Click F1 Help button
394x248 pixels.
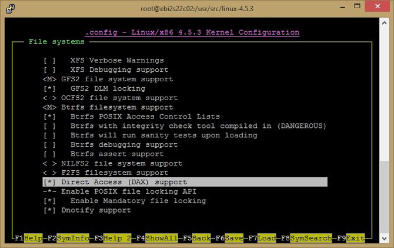click(29, 238)
